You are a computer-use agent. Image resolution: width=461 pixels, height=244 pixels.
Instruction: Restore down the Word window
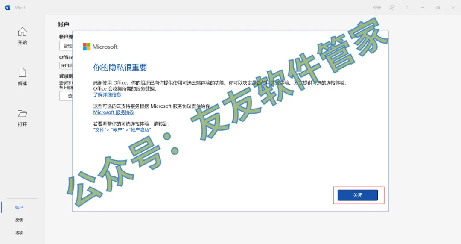(x=438, y=8)
